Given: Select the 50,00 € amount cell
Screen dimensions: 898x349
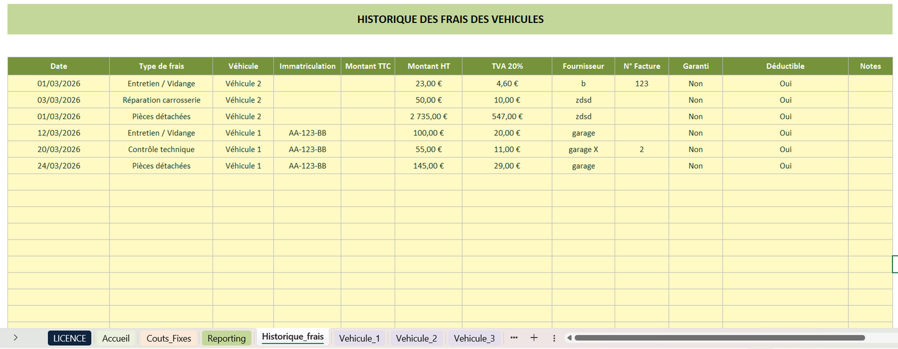Looking at the screenshot, I should point(429,100).
